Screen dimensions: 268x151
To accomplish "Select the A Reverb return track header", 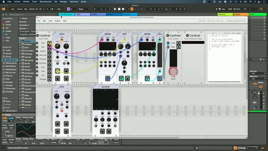I will (225, 14).
